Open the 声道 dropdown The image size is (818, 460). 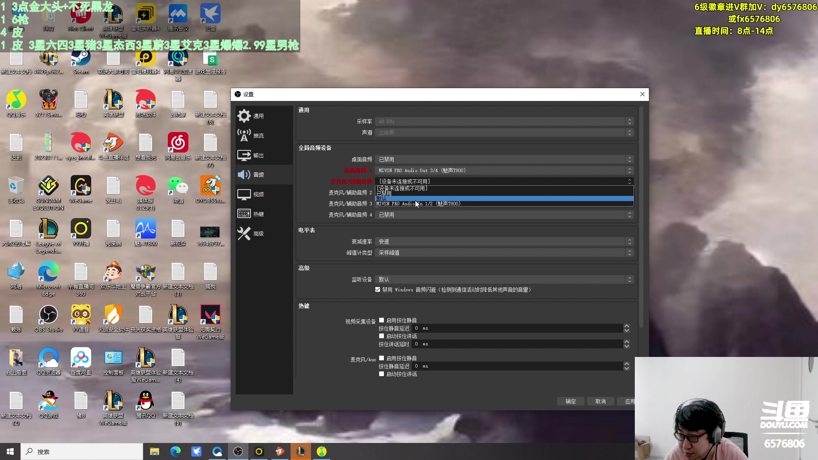click(x=504, y=132)
